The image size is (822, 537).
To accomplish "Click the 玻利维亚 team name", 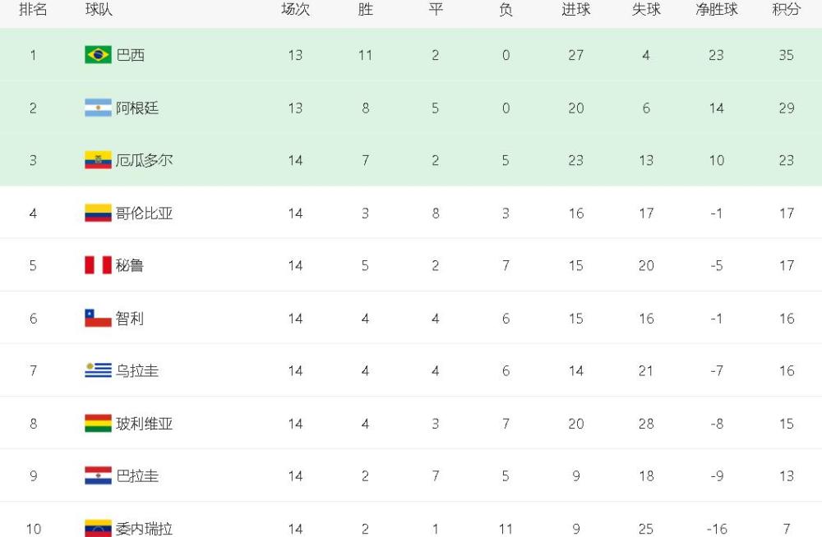I will point(144,424).
